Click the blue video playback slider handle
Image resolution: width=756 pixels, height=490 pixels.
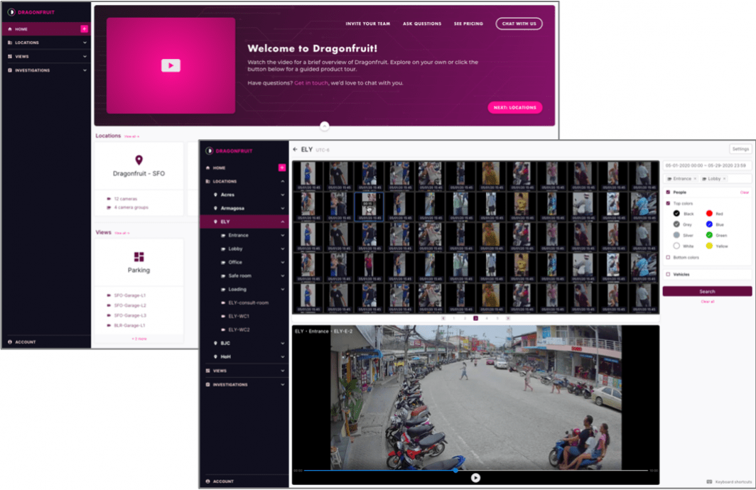tap(455, 470)
